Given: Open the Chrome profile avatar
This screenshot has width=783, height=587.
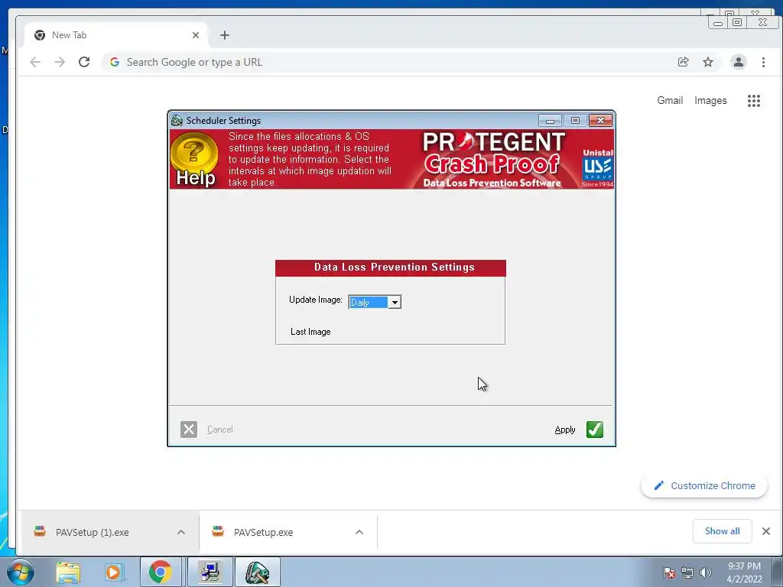Looking at the screenshot, I should 738,62.
